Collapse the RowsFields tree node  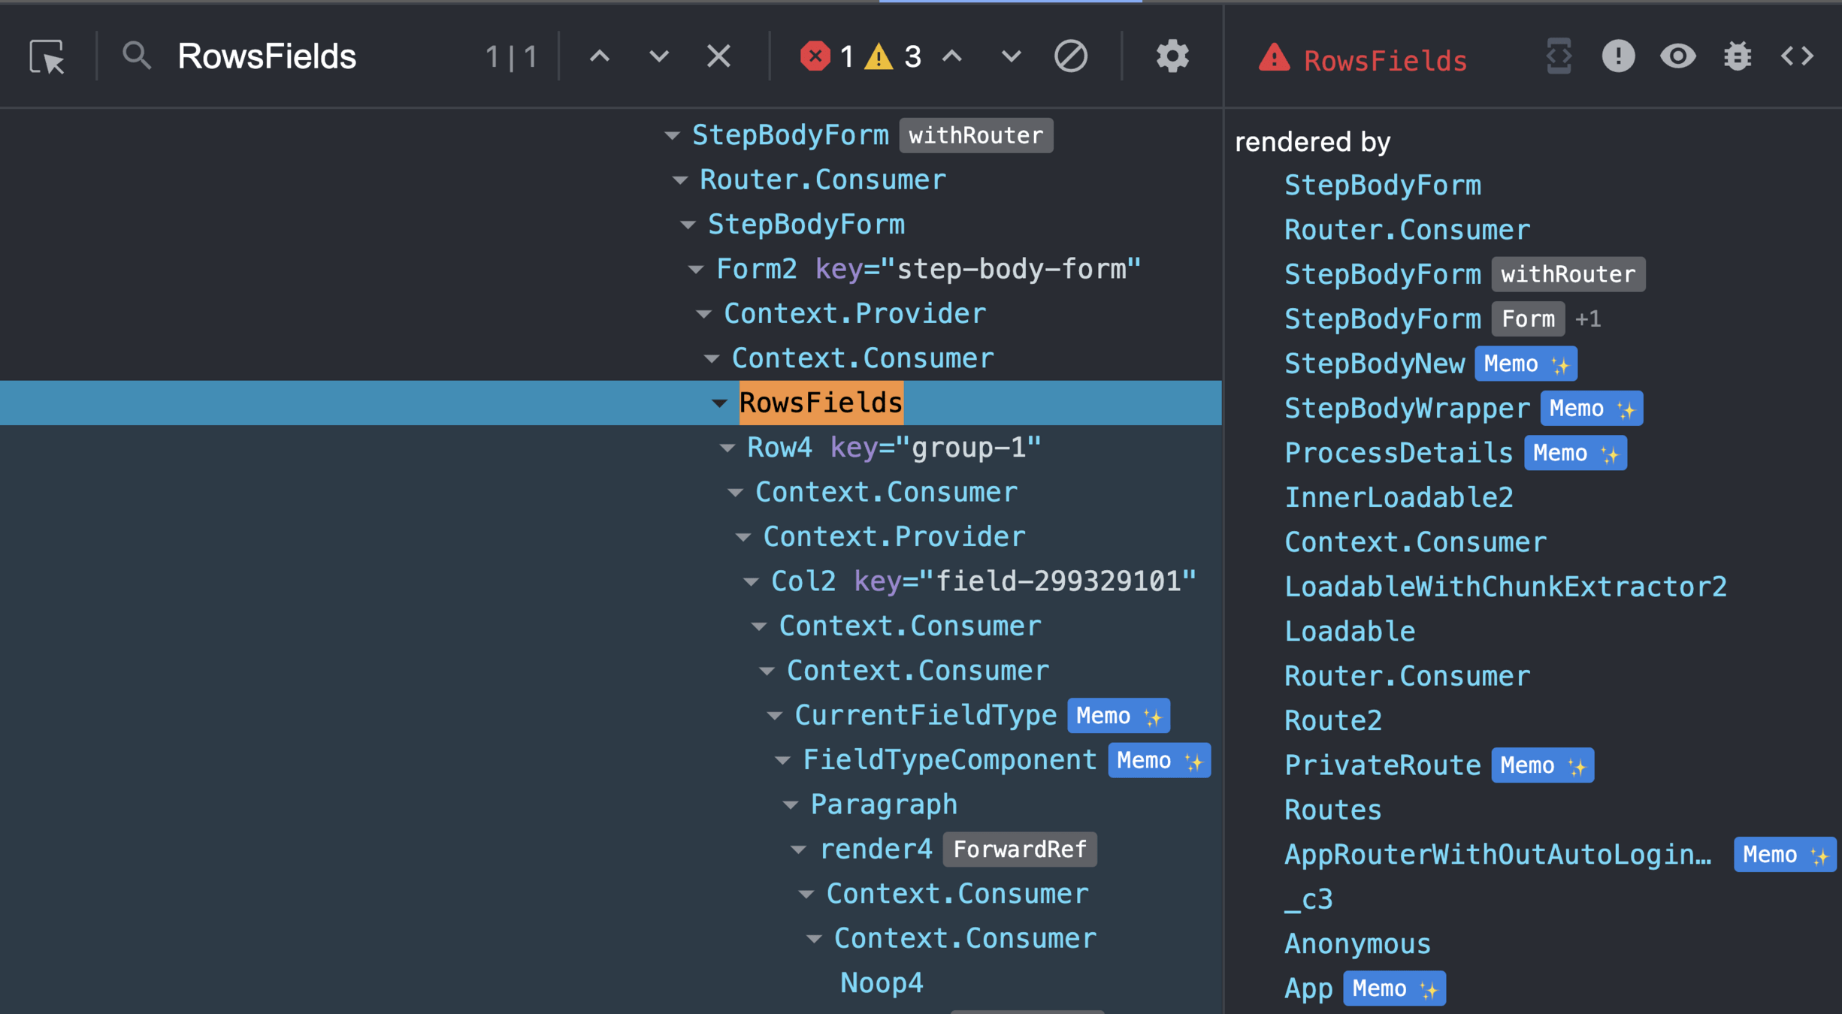pos(719,403)
